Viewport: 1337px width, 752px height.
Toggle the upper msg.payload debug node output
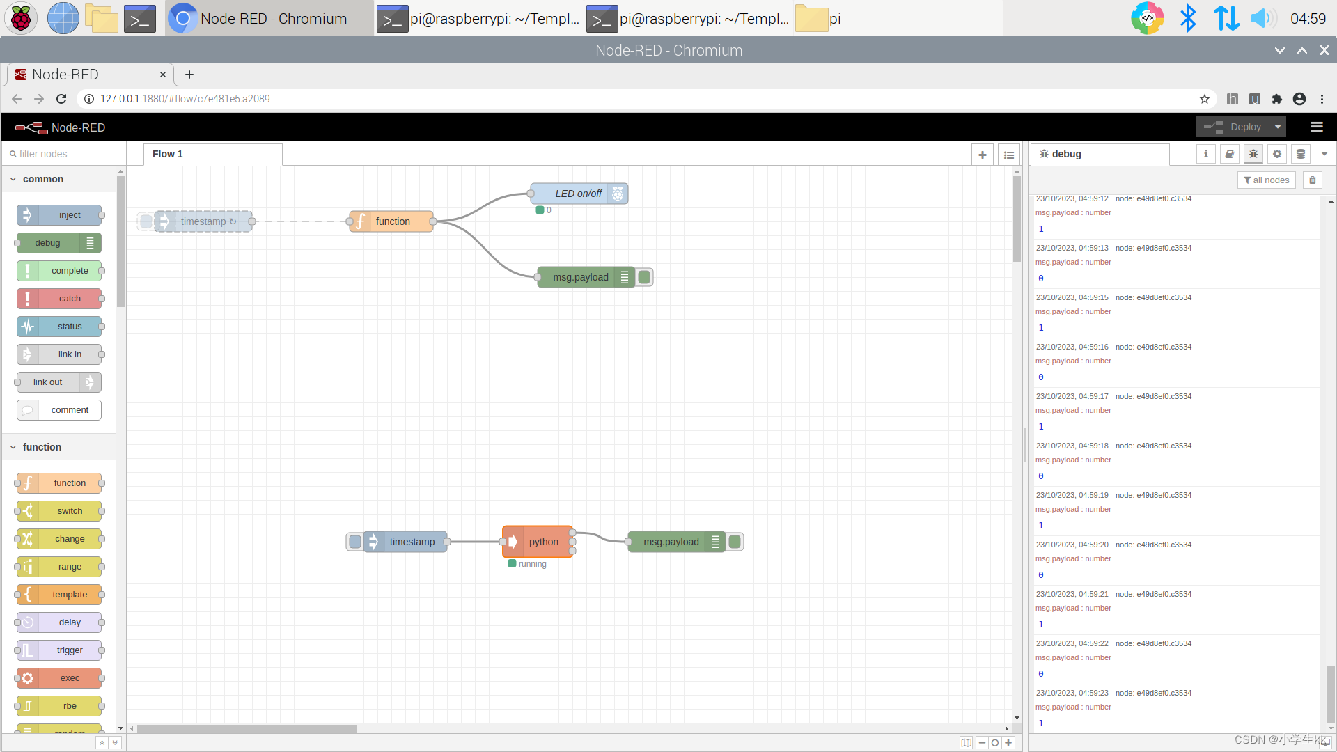(x=645, y=277)
